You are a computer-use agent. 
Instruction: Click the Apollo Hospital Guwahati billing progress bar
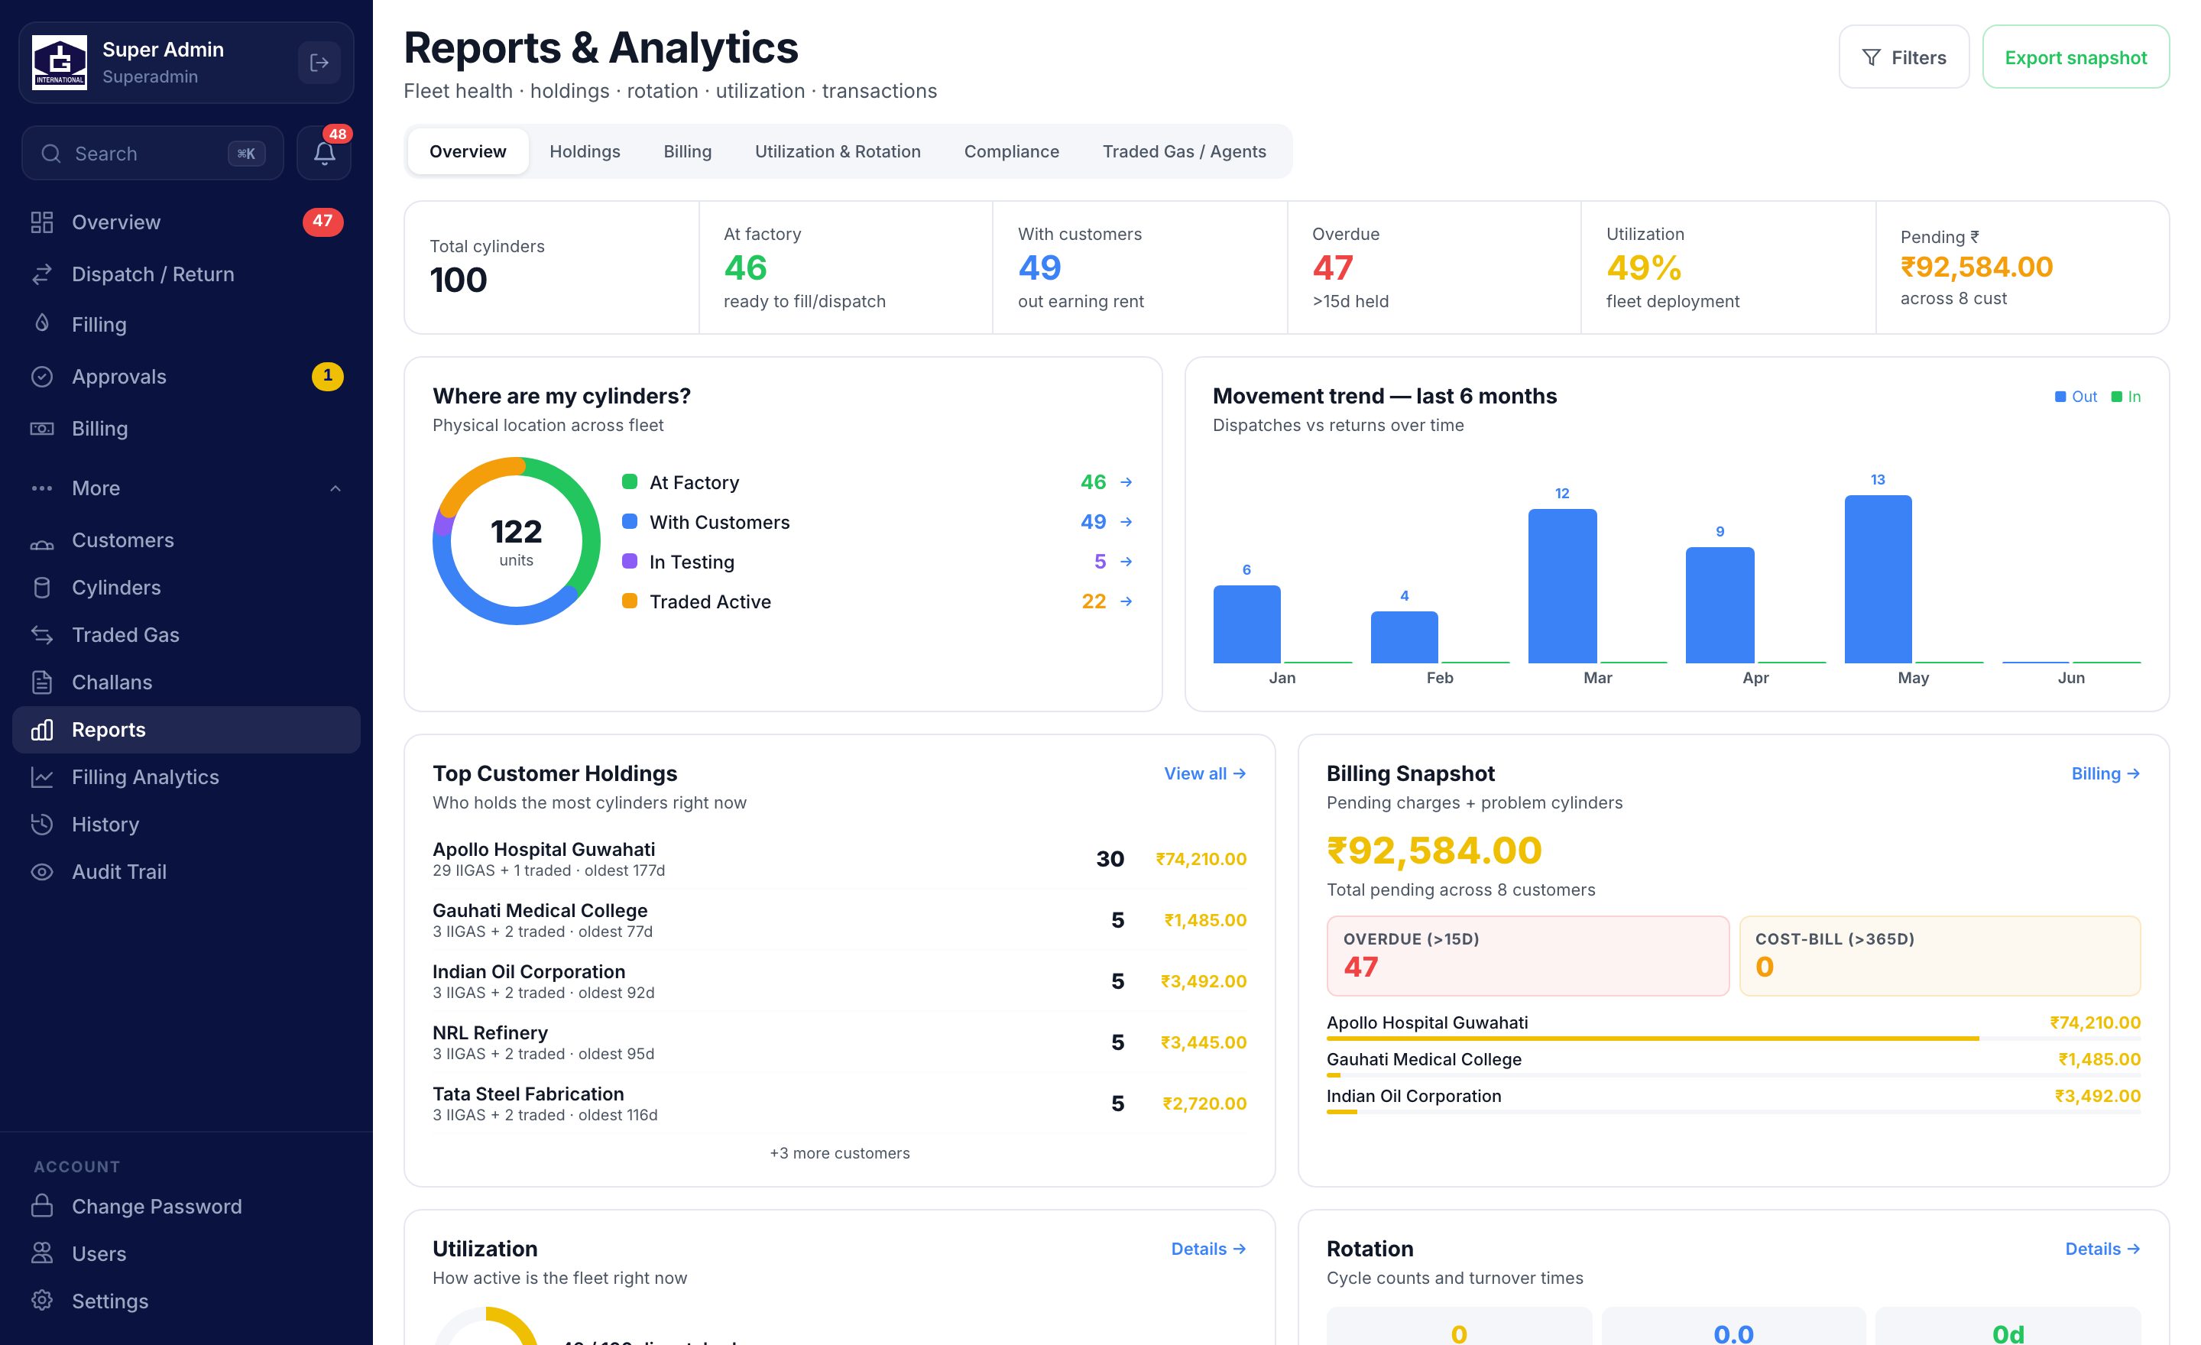pos(1734,1039)
